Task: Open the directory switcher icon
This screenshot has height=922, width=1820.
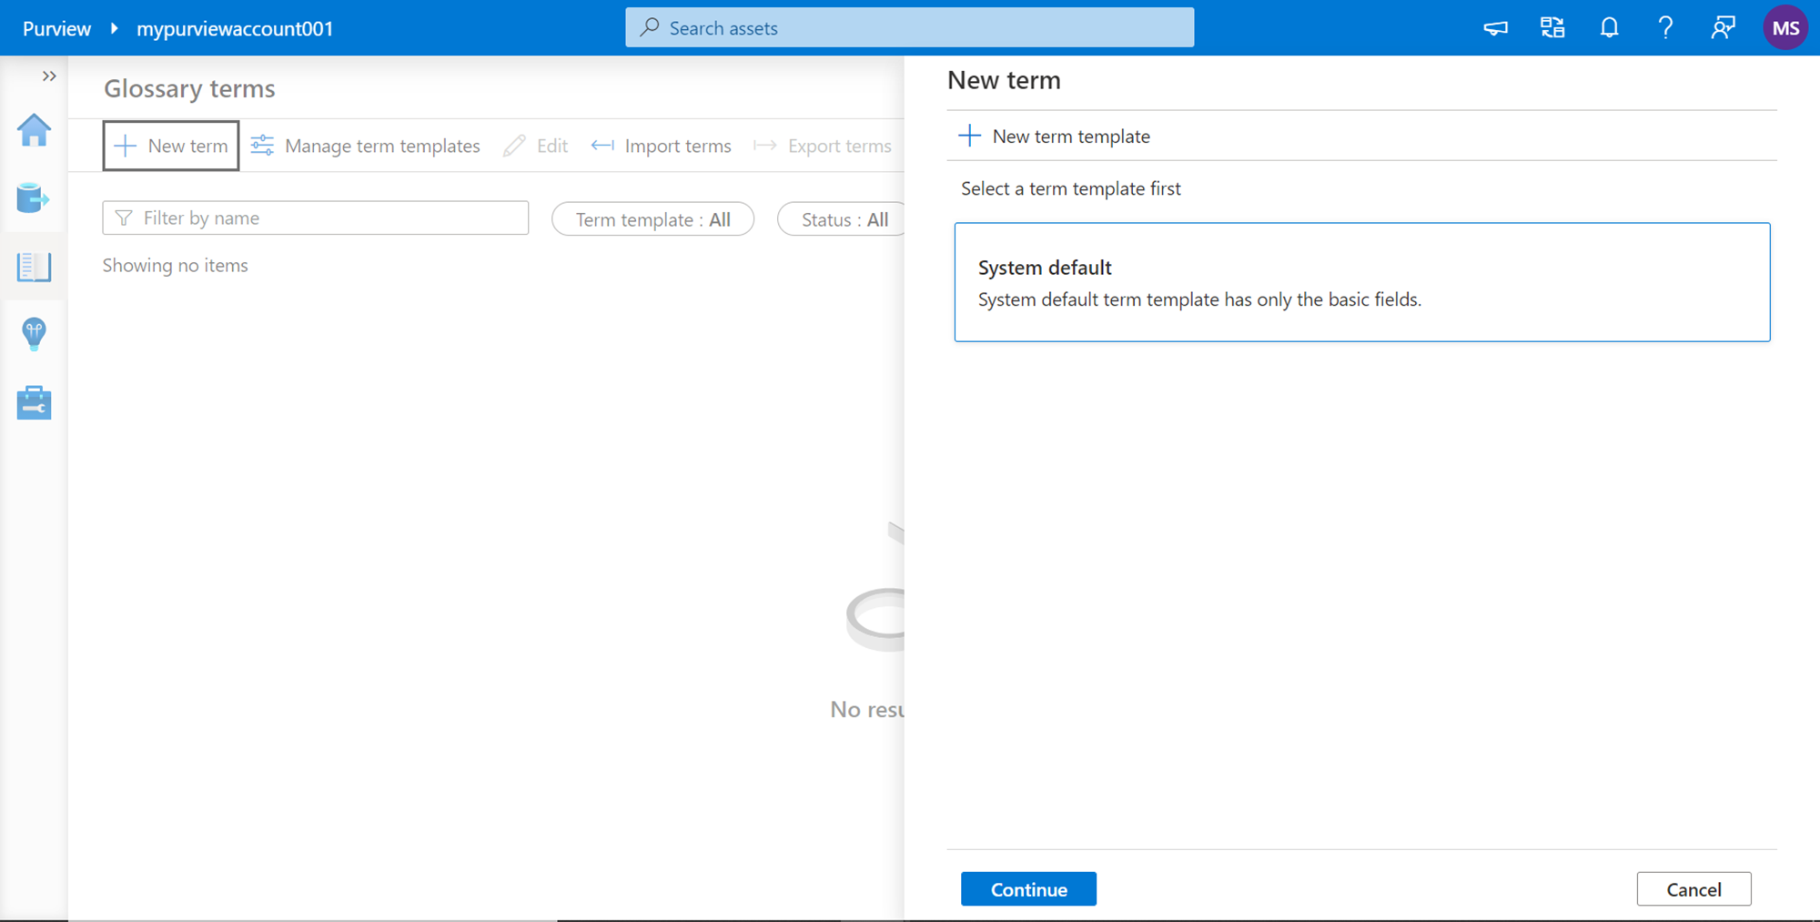Action: 1552,28
